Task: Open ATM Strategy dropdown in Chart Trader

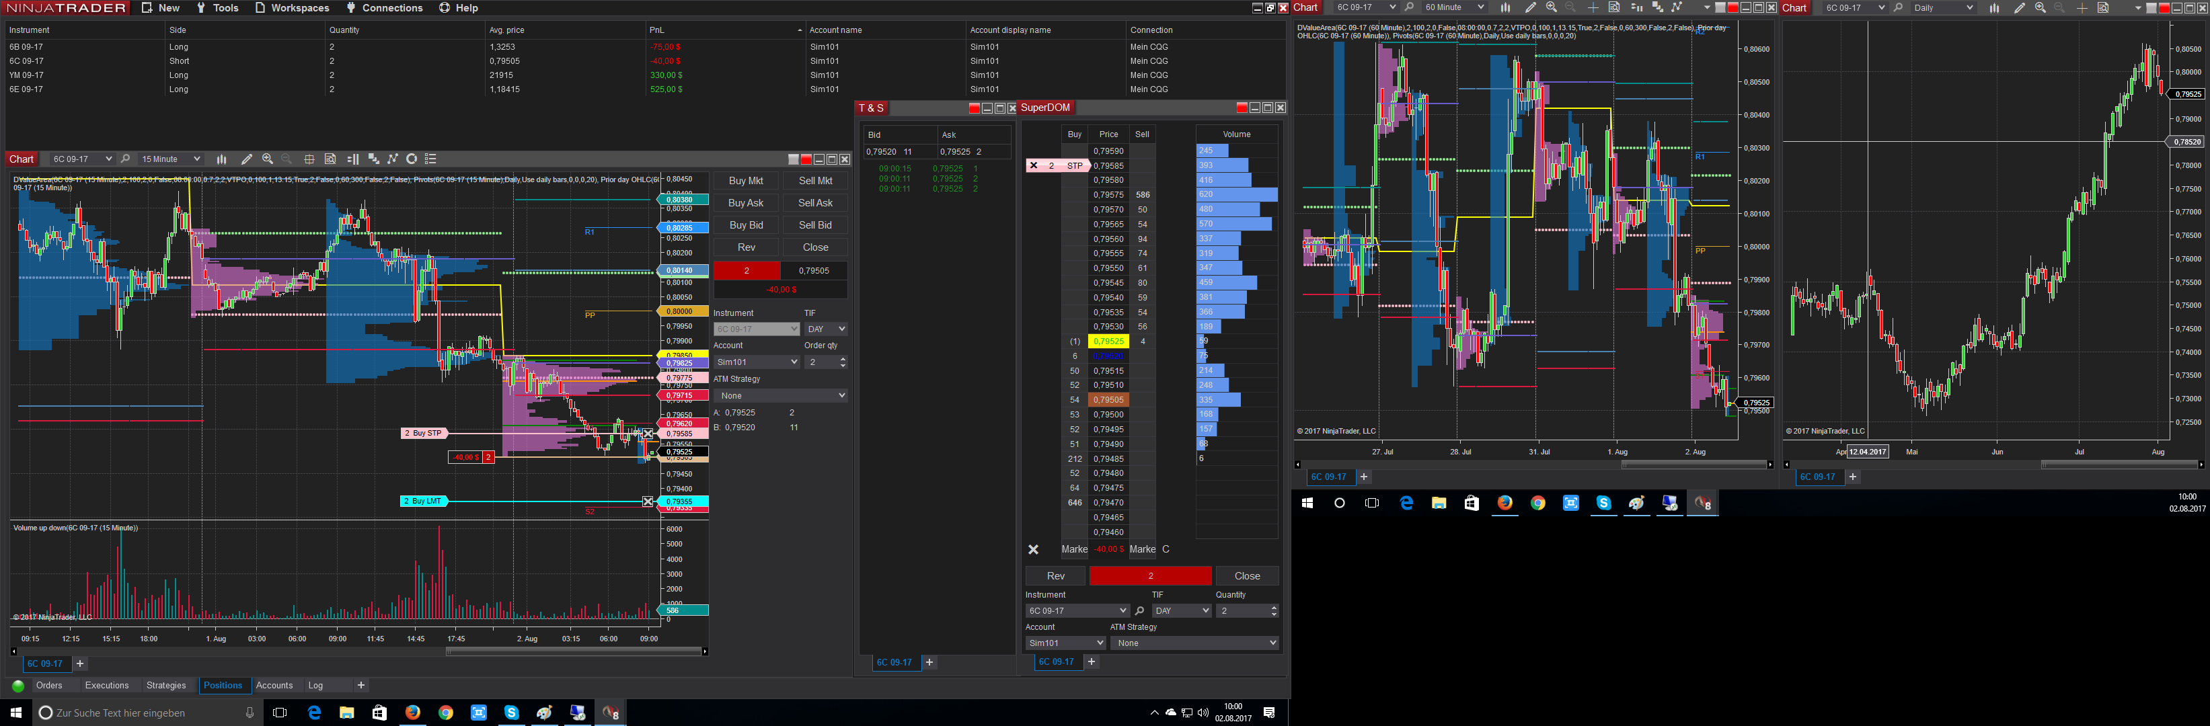Action: pyautogui.click(x=781, y=395)
